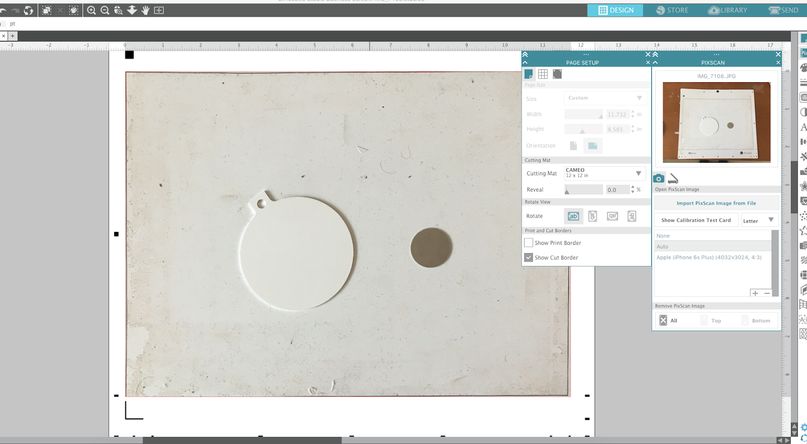Viewport: 807px width, 444px height.
Task: Select the PixScan scanner import icon
Action: point(673,178)
